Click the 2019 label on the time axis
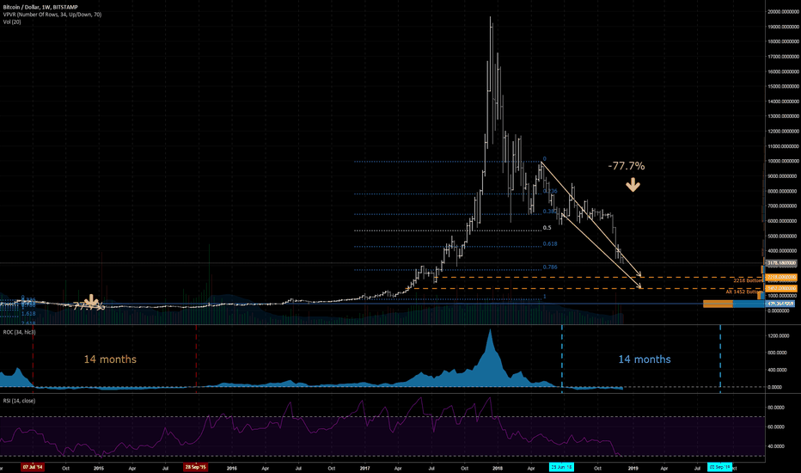Screen dimensions: 801x473 click(633, 469)
